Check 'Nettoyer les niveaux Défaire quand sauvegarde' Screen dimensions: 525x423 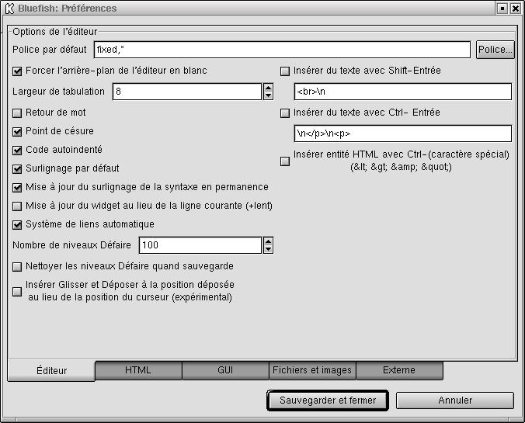click(18, 267)
